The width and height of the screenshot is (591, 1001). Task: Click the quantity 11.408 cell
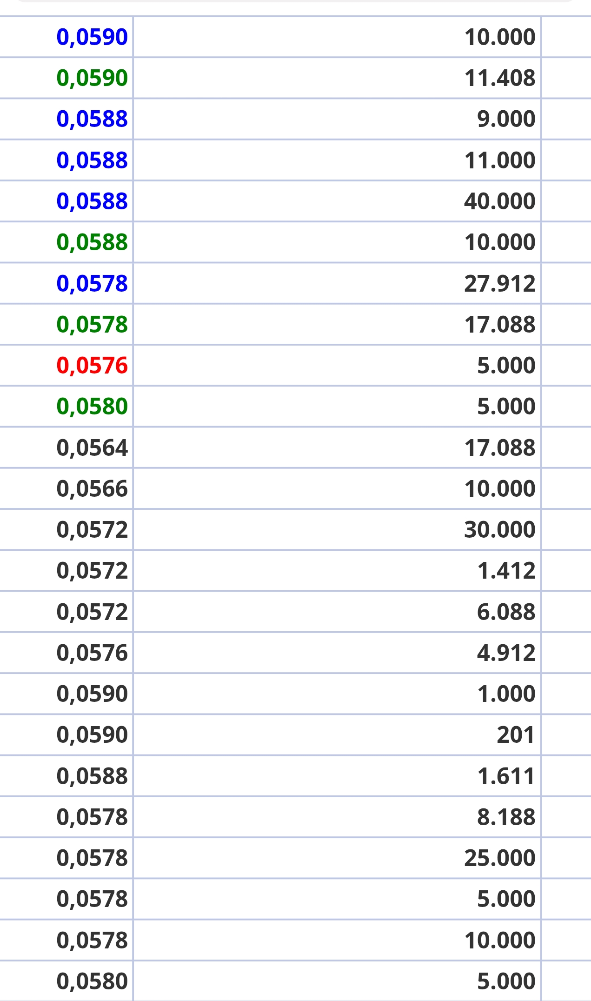coord(337,78)
